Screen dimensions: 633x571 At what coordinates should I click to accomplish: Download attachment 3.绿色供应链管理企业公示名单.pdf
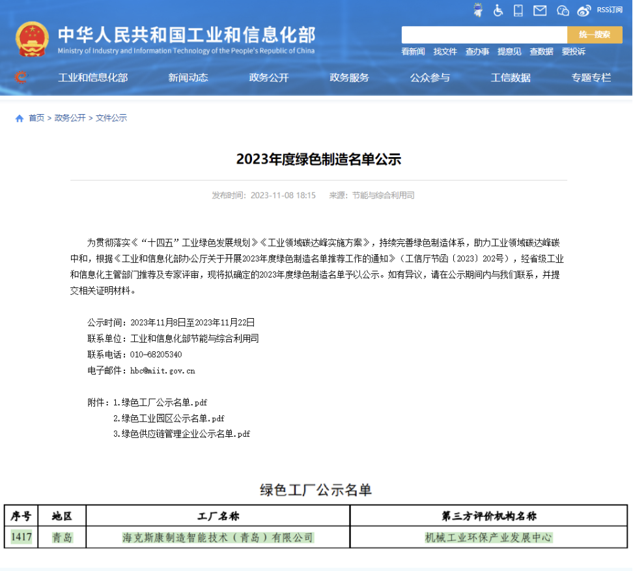point(182,434)
